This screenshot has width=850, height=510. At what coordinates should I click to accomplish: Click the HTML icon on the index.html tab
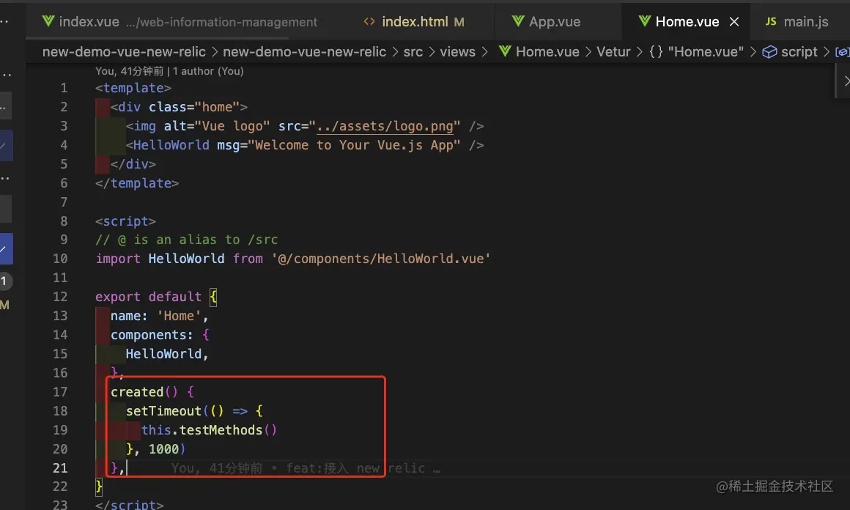click(369, 22)
